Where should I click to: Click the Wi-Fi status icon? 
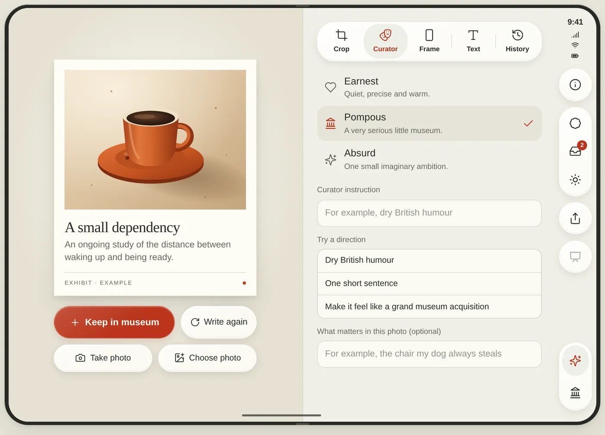pos(575,45)
